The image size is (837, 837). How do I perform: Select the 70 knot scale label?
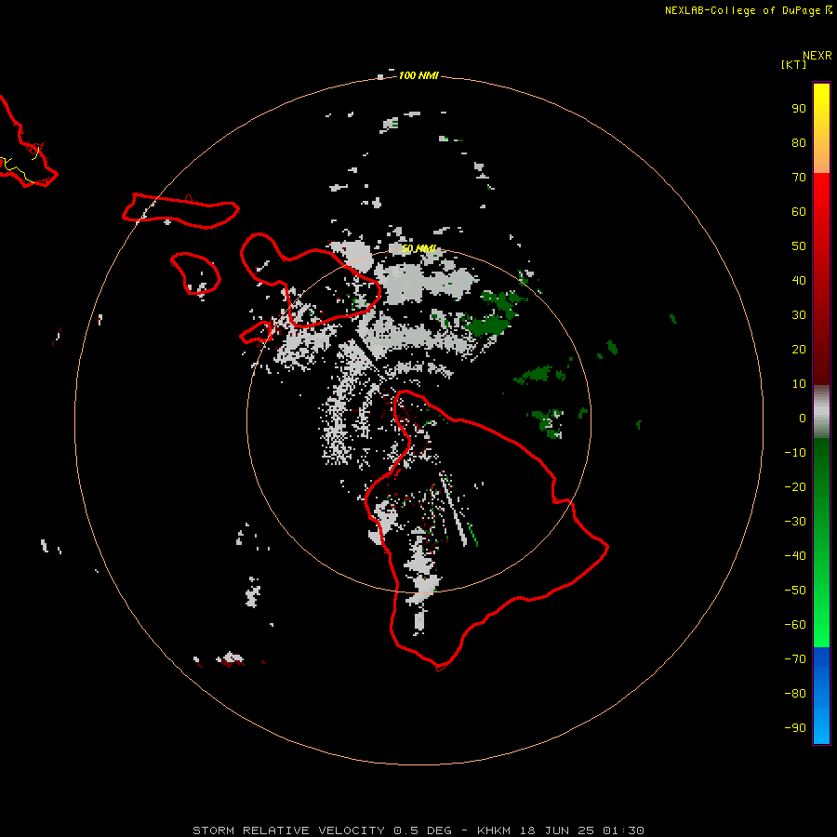pyautogui.click(x=799, y=178)
